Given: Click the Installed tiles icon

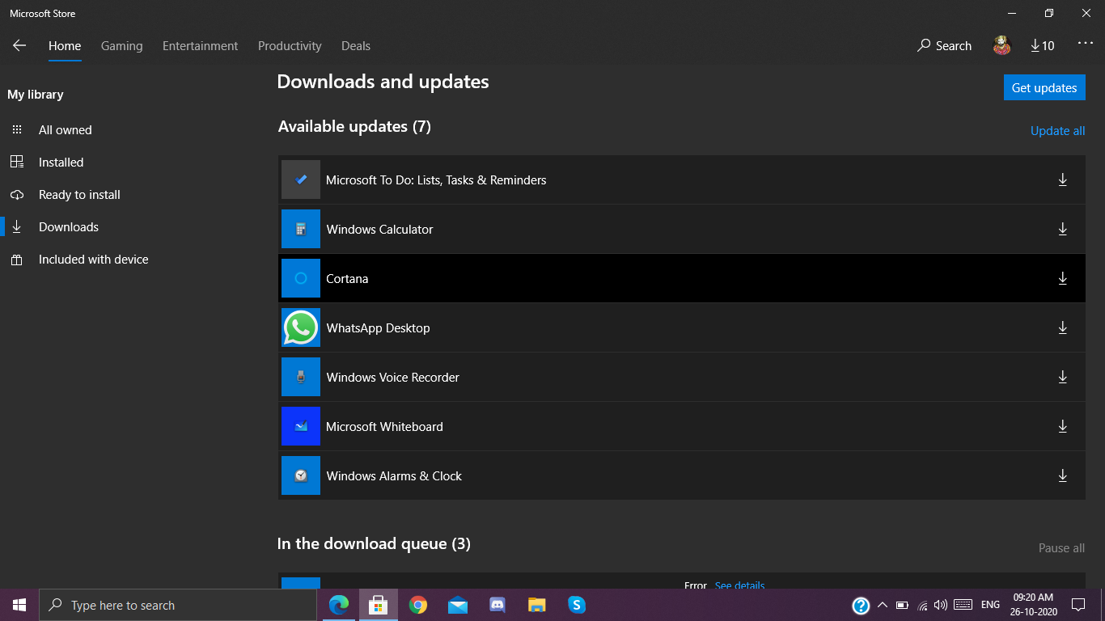Looking at the screenshot, I should pos(17,163).
